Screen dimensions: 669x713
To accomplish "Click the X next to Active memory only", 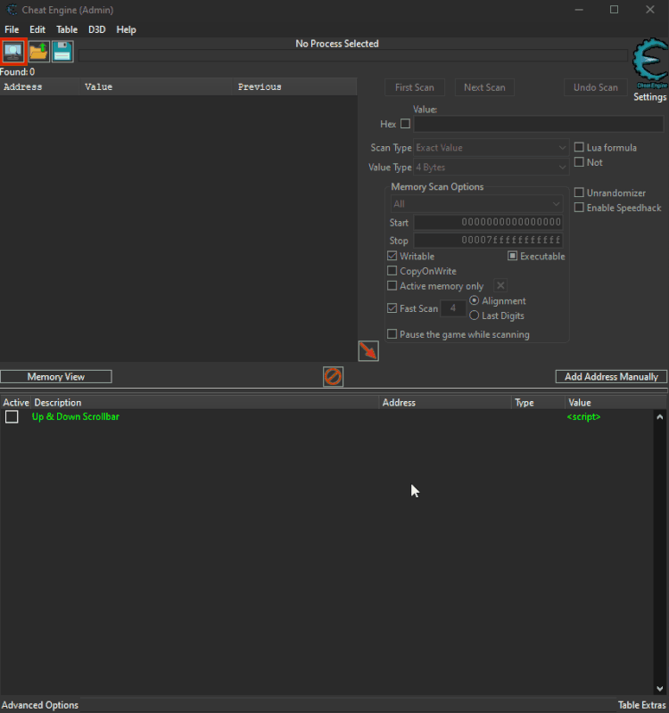I will coord(500,285).
